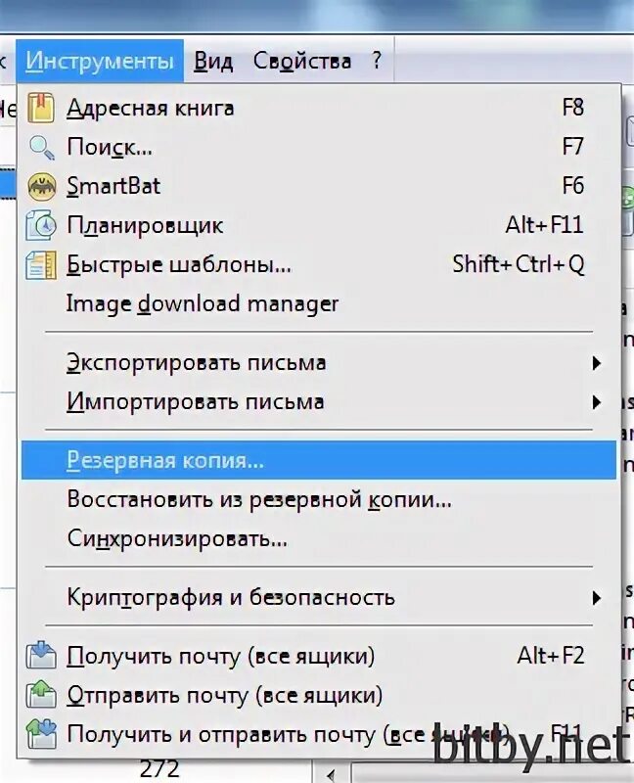Click the Address Book icon
Screen dimensions: 634x783
tap(42, 108)
